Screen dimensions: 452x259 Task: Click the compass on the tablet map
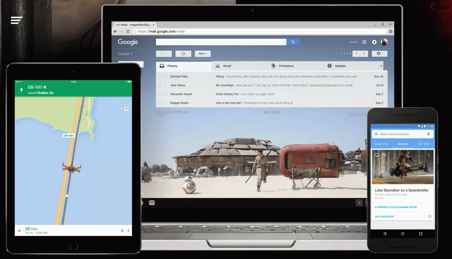[126, 109]
